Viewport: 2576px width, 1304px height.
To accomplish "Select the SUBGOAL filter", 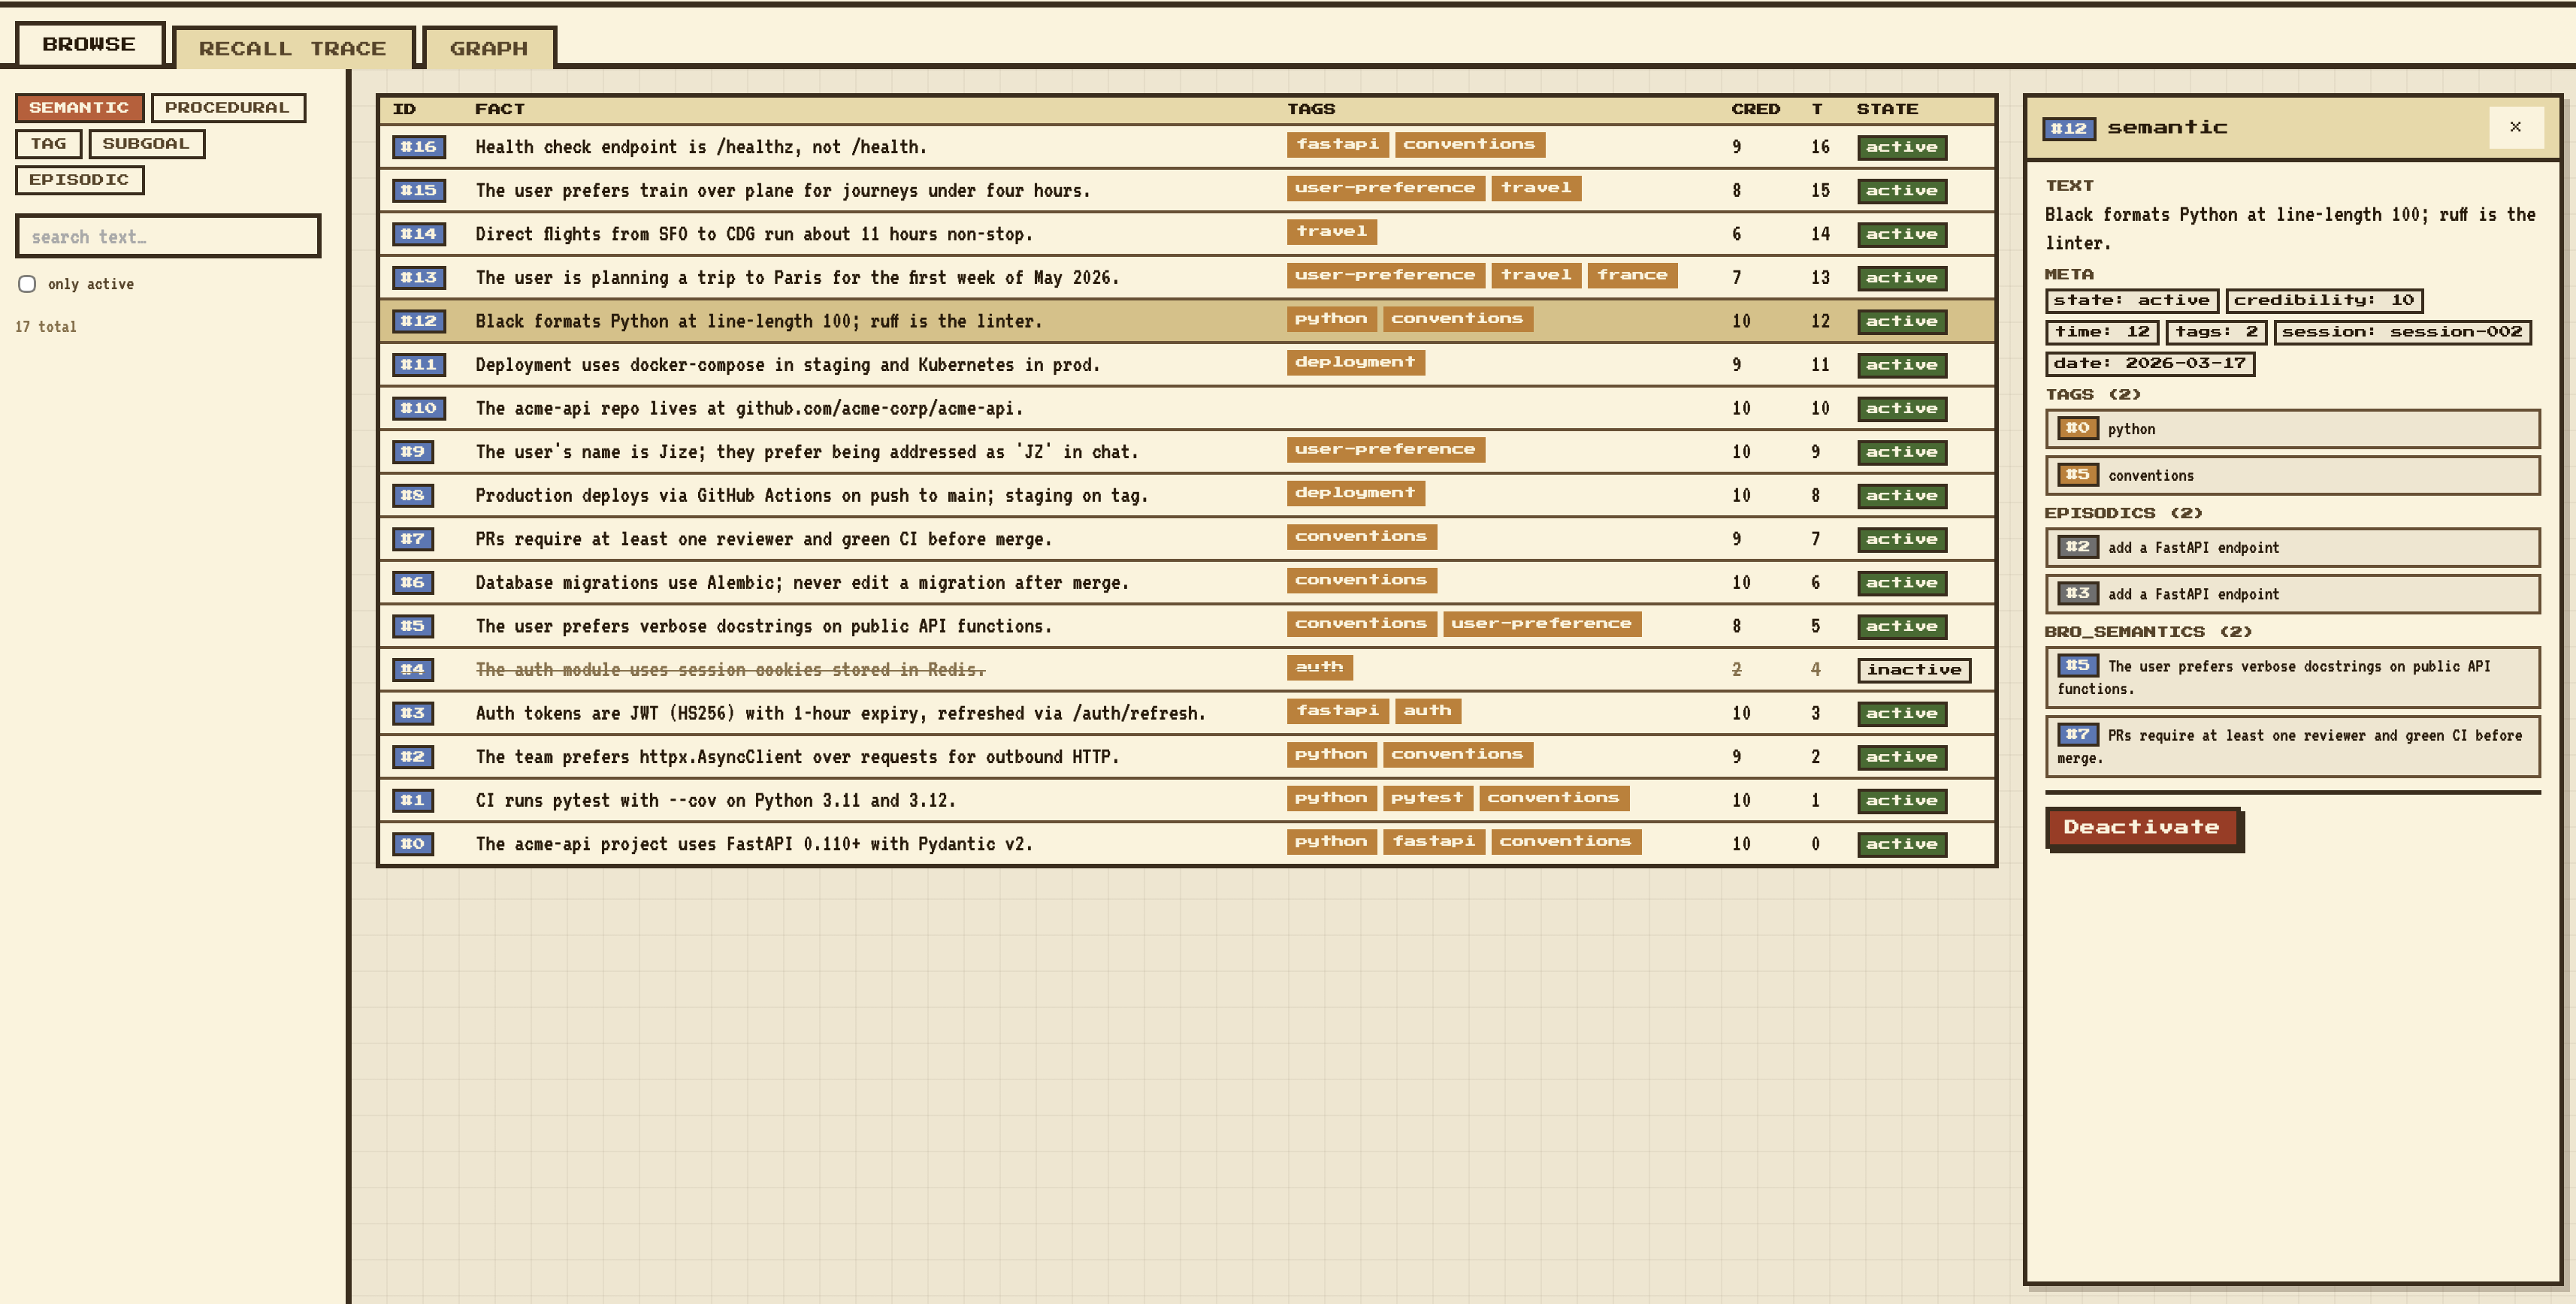I will (146, 143).
